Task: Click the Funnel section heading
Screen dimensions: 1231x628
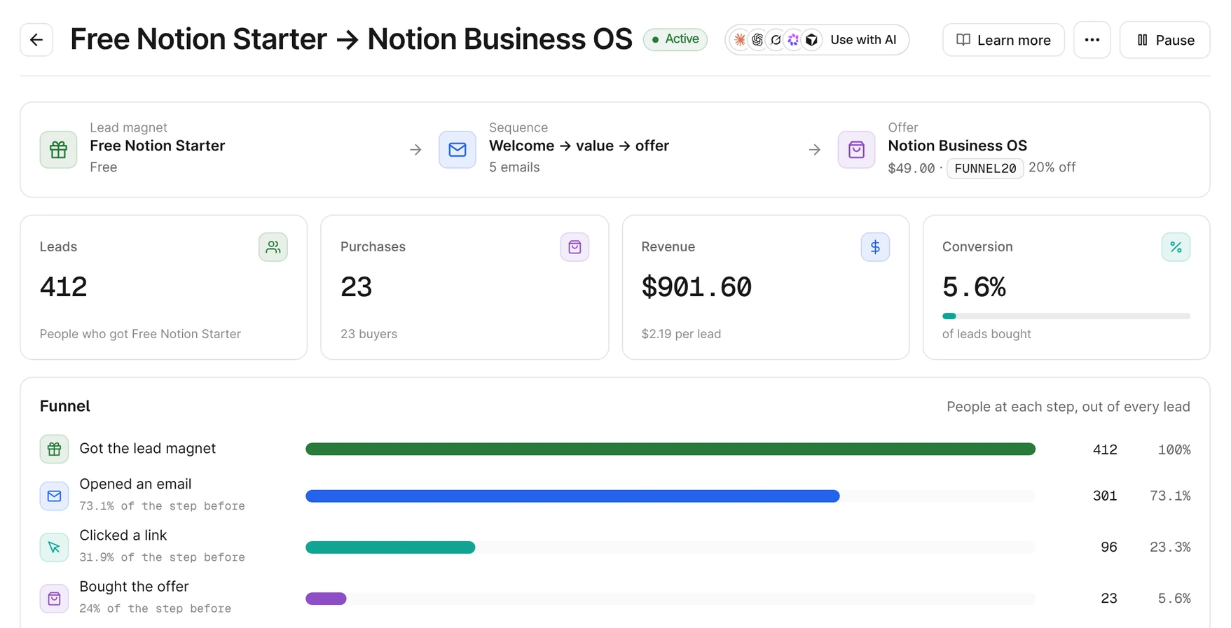Action: (65, 406)
